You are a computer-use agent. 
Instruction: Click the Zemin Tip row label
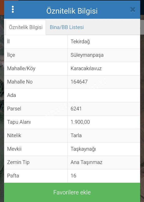[18, 162]
